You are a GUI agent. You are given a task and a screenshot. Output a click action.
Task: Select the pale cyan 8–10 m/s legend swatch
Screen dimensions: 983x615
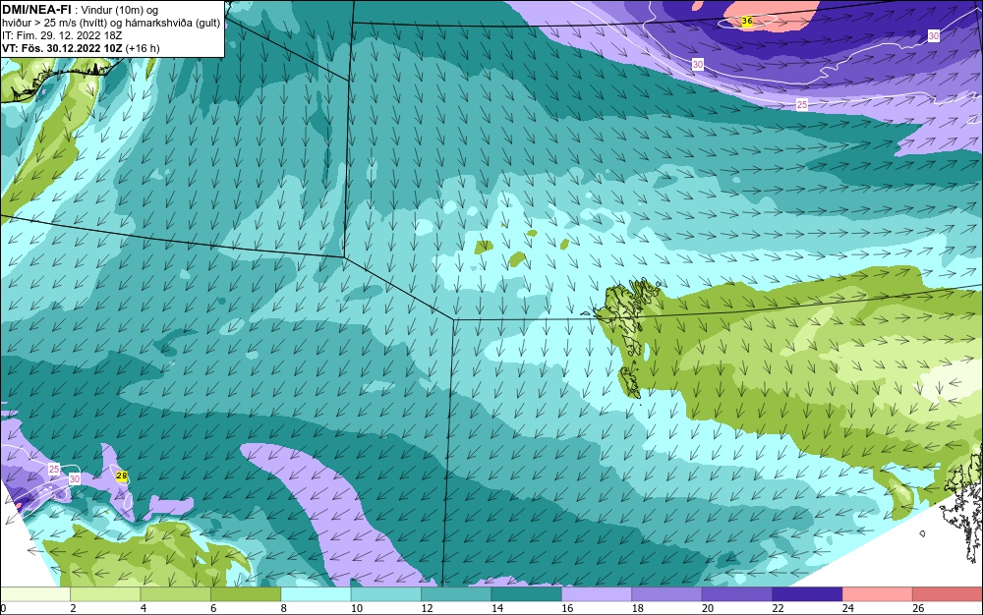point(316,594)
